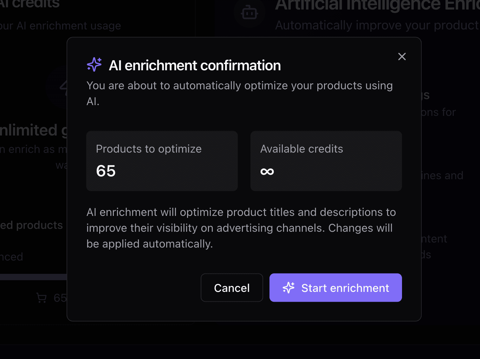This screenshot has width=480, height=359.
Task: Click the Artificial Intelligence Enrichment heading
Action: pos(377,5)
